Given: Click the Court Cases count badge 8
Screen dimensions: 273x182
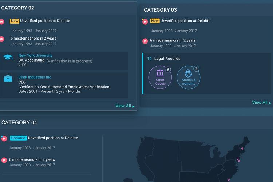Looking at the screenshot, I should click(168, 69).
